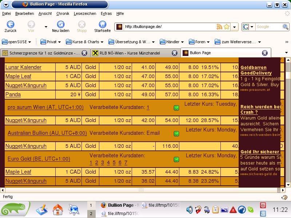
Task: Bookmark page with star icon
Action: 227,27
